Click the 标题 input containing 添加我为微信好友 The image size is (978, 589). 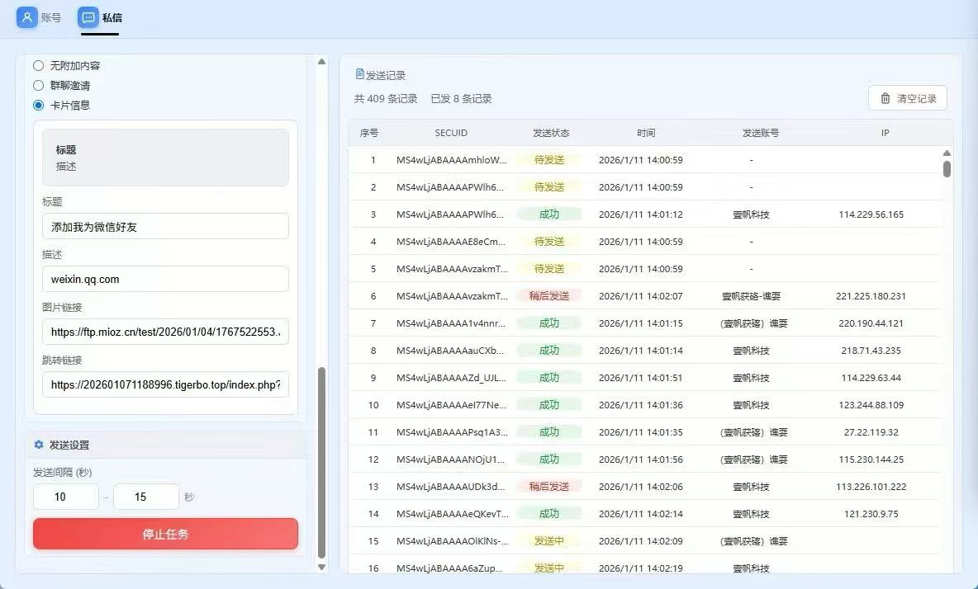165,226
